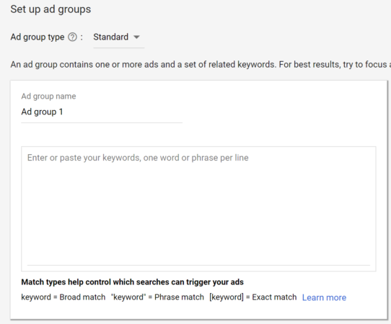The image size is (391, 324).
Task: Click the Set up ad groups heading
Action: point(50,9)
